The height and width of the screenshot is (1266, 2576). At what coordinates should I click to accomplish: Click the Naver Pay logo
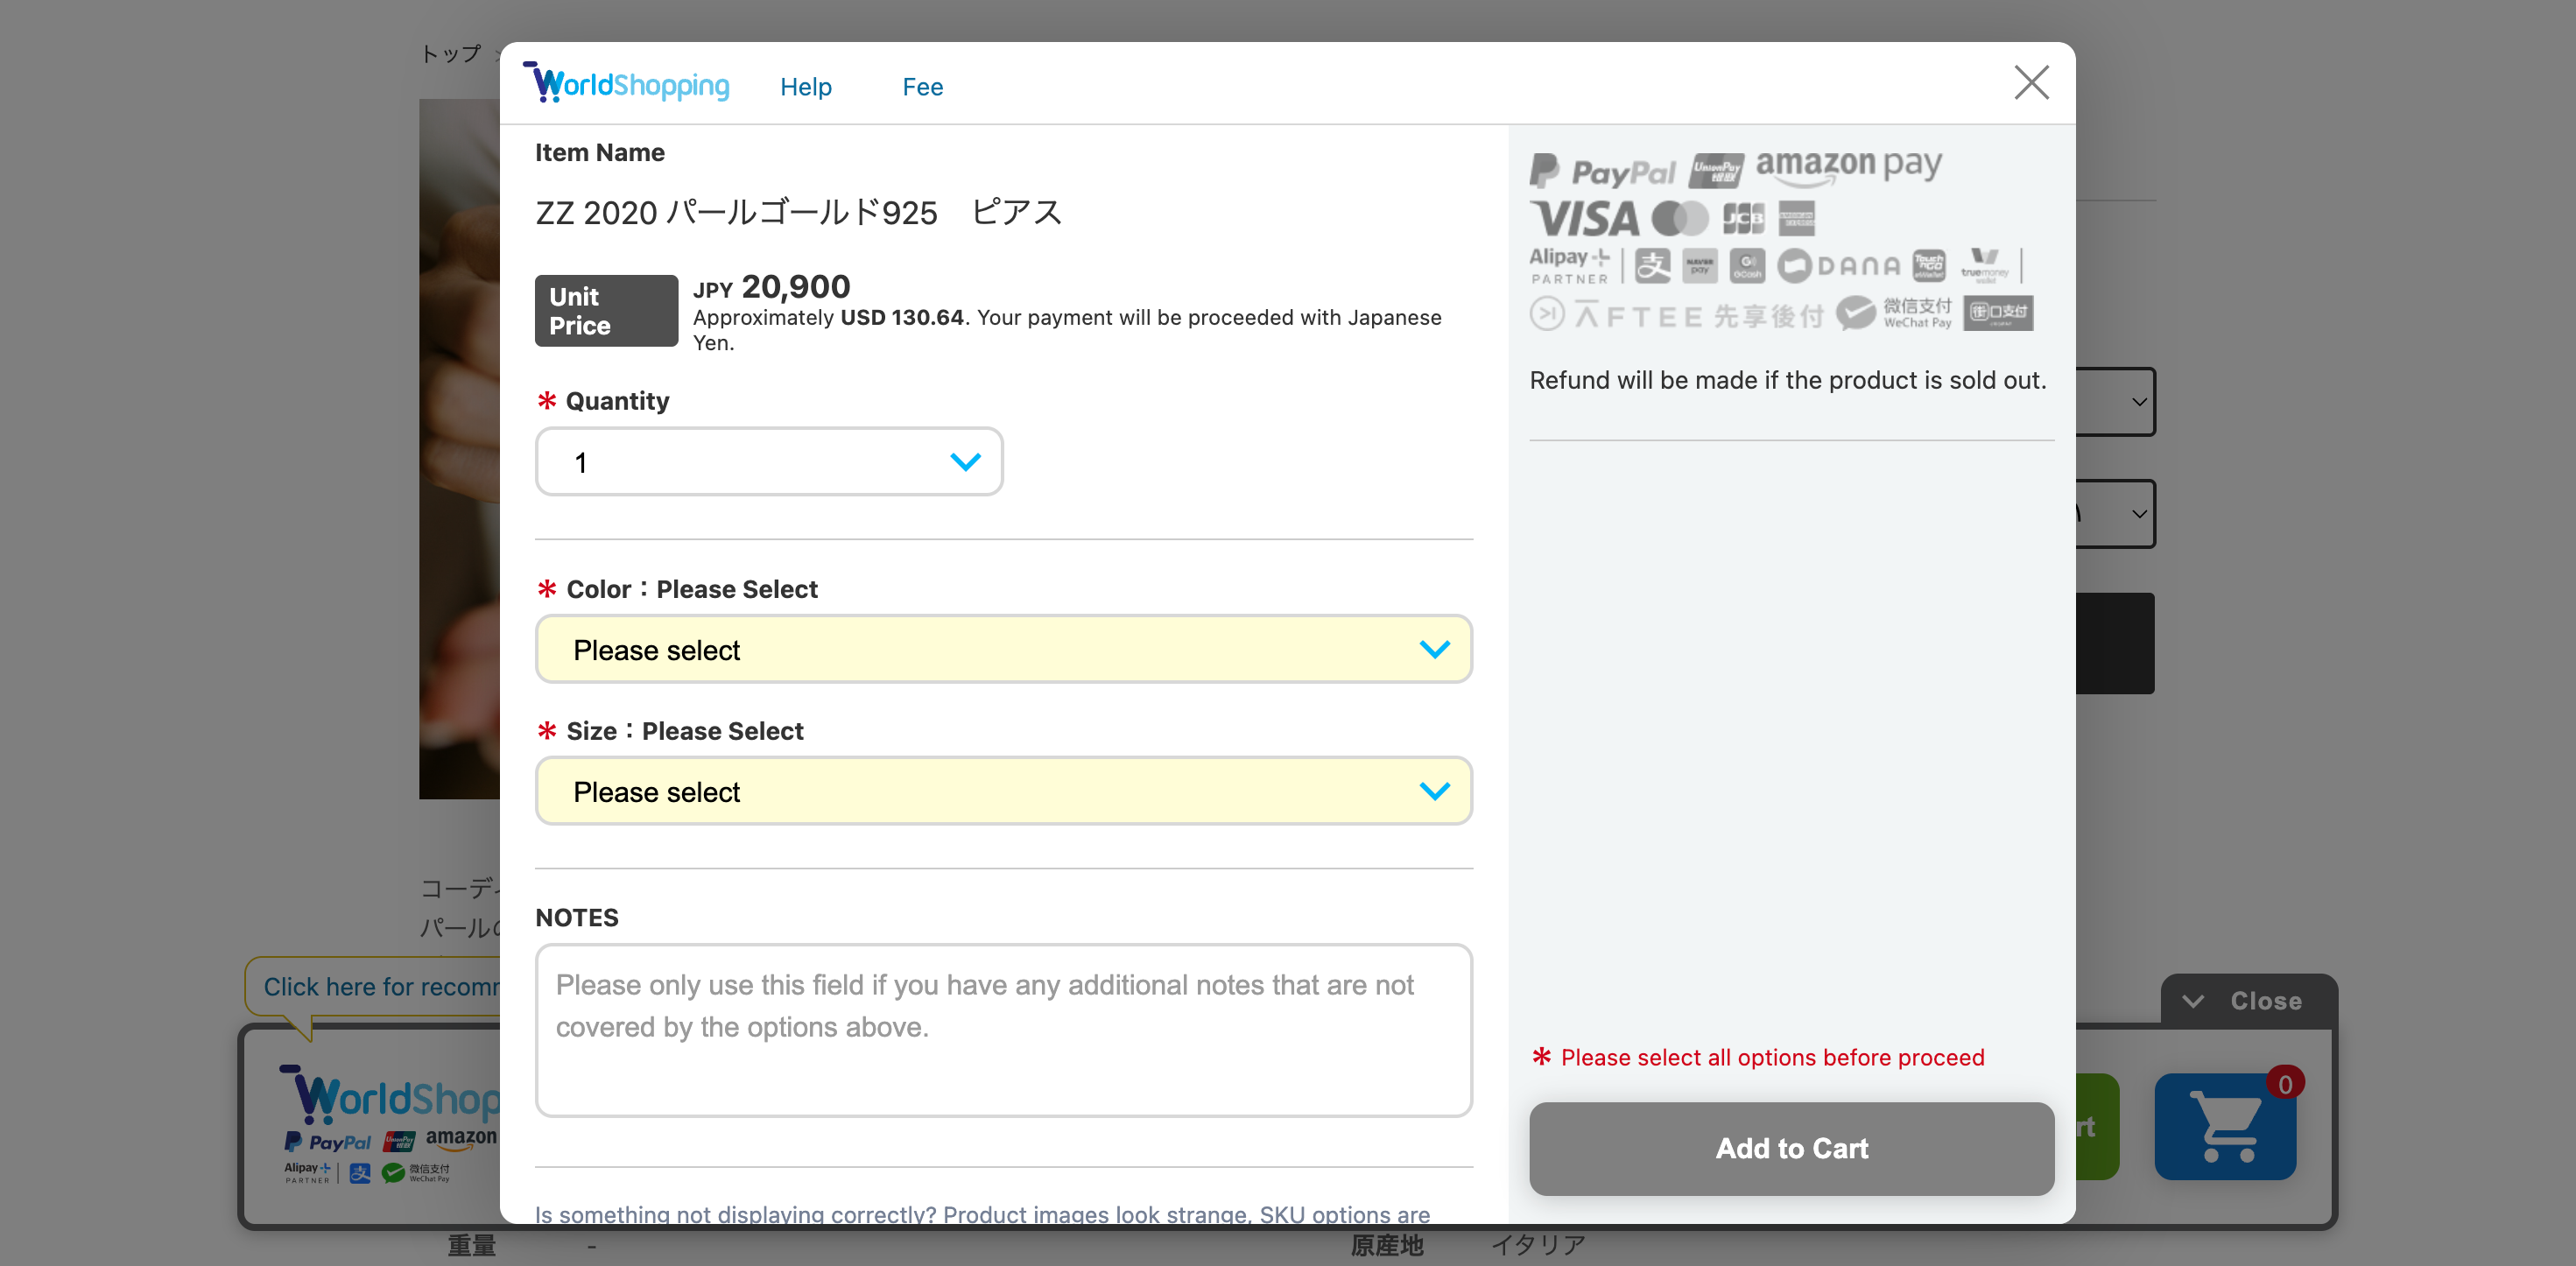(1699, 266)
